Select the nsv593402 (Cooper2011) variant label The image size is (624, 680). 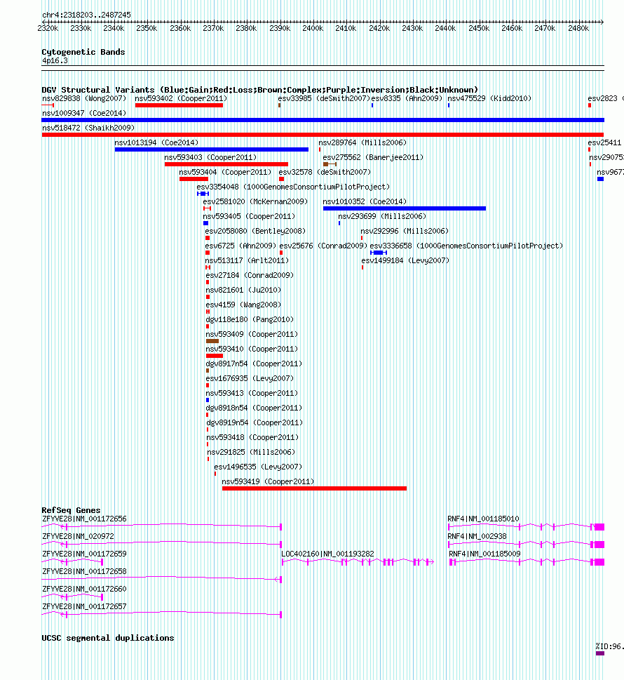tap(181, 98)
